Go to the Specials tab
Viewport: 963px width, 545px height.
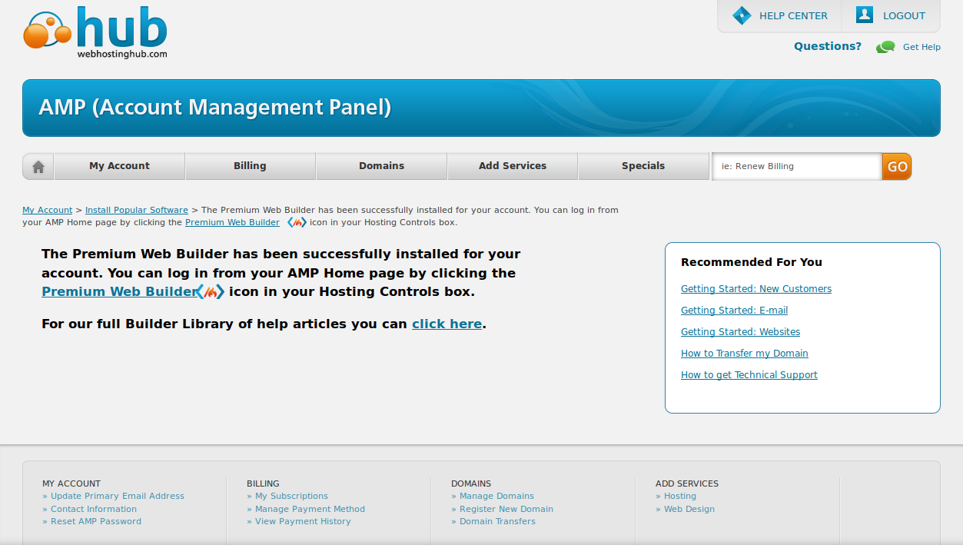[x=643, y=166]
